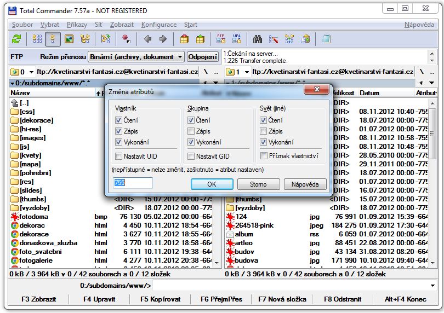
Task: Open file search with binoculars icon
Action: [258, 39]
